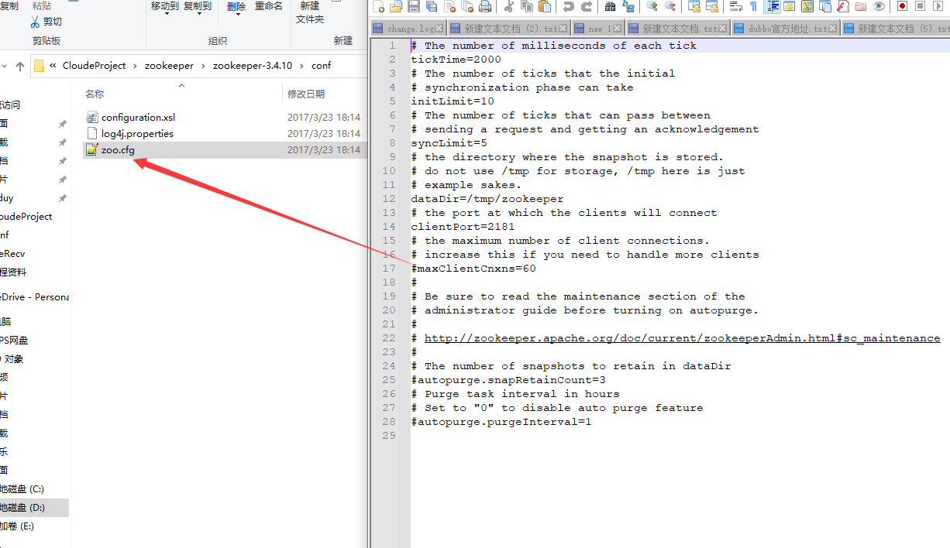Play the recorded macro
The image size is (950, 548).
tap(938, 6)
